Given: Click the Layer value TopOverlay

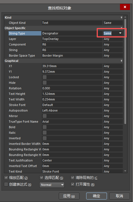Looking at the screenshot, I should (72, 39).
